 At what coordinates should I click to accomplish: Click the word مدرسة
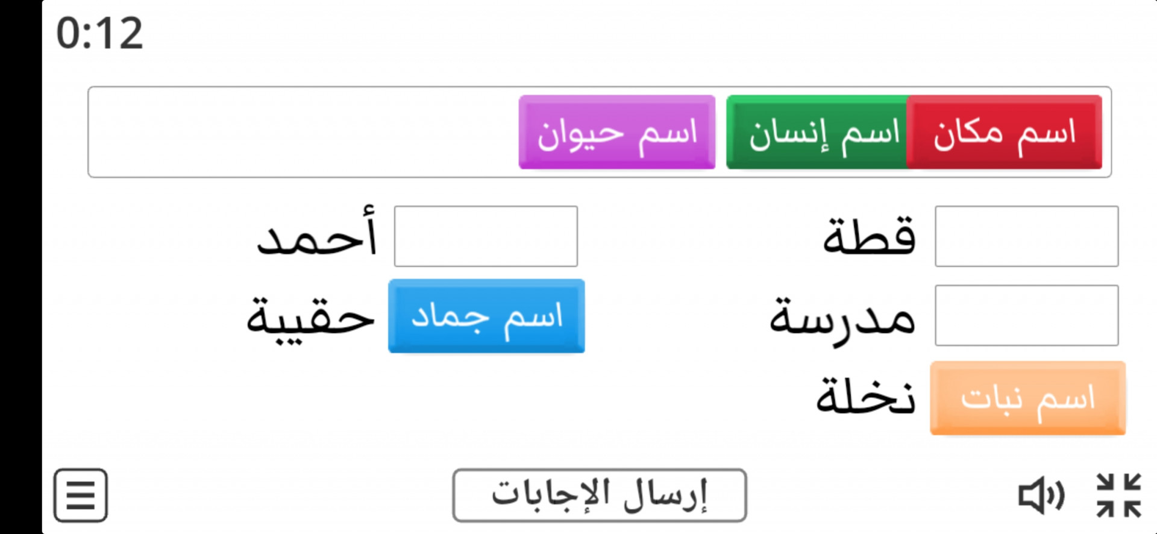point(842,318)
